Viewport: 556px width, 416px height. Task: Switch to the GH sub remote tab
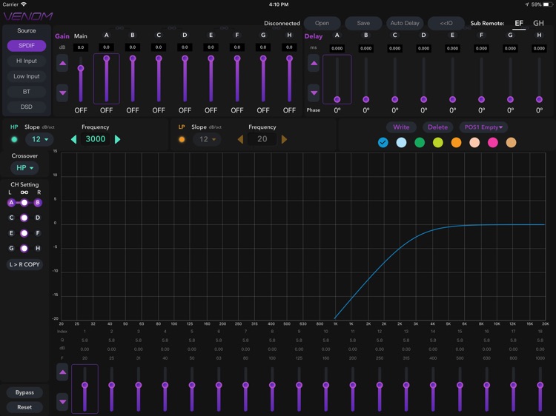point(538,23)
